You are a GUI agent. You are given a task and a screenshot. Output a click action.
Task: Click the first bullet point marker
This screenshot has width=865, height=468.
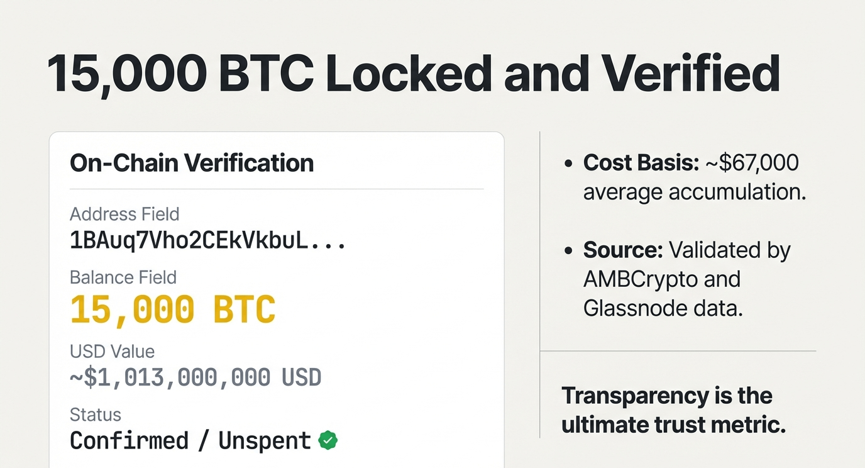(x=569, y=164)
